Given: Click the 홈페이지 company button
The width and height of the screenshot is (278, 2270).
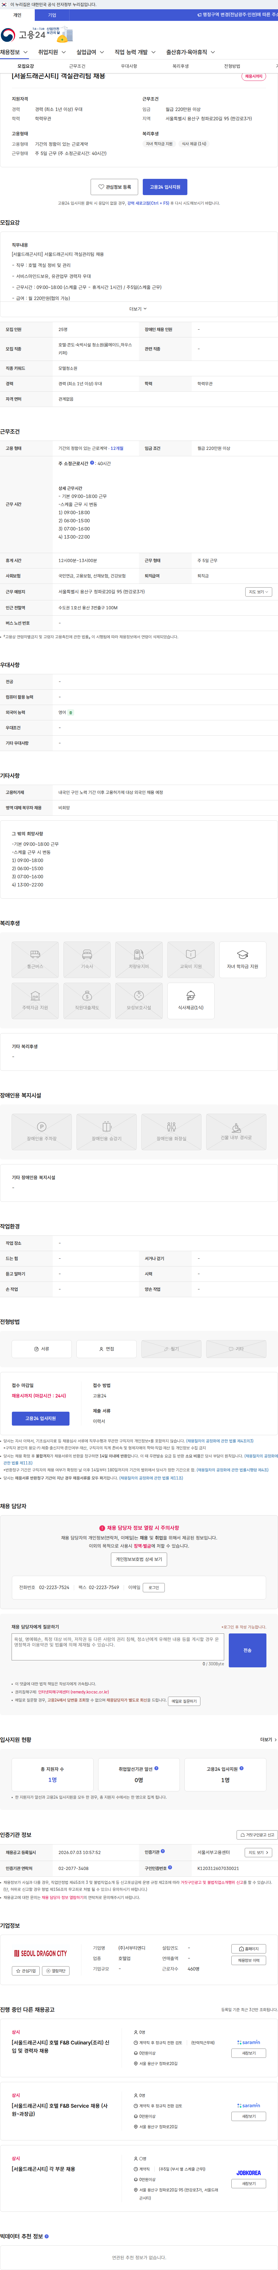Looking at the screenshot, I should (249, 1949).
